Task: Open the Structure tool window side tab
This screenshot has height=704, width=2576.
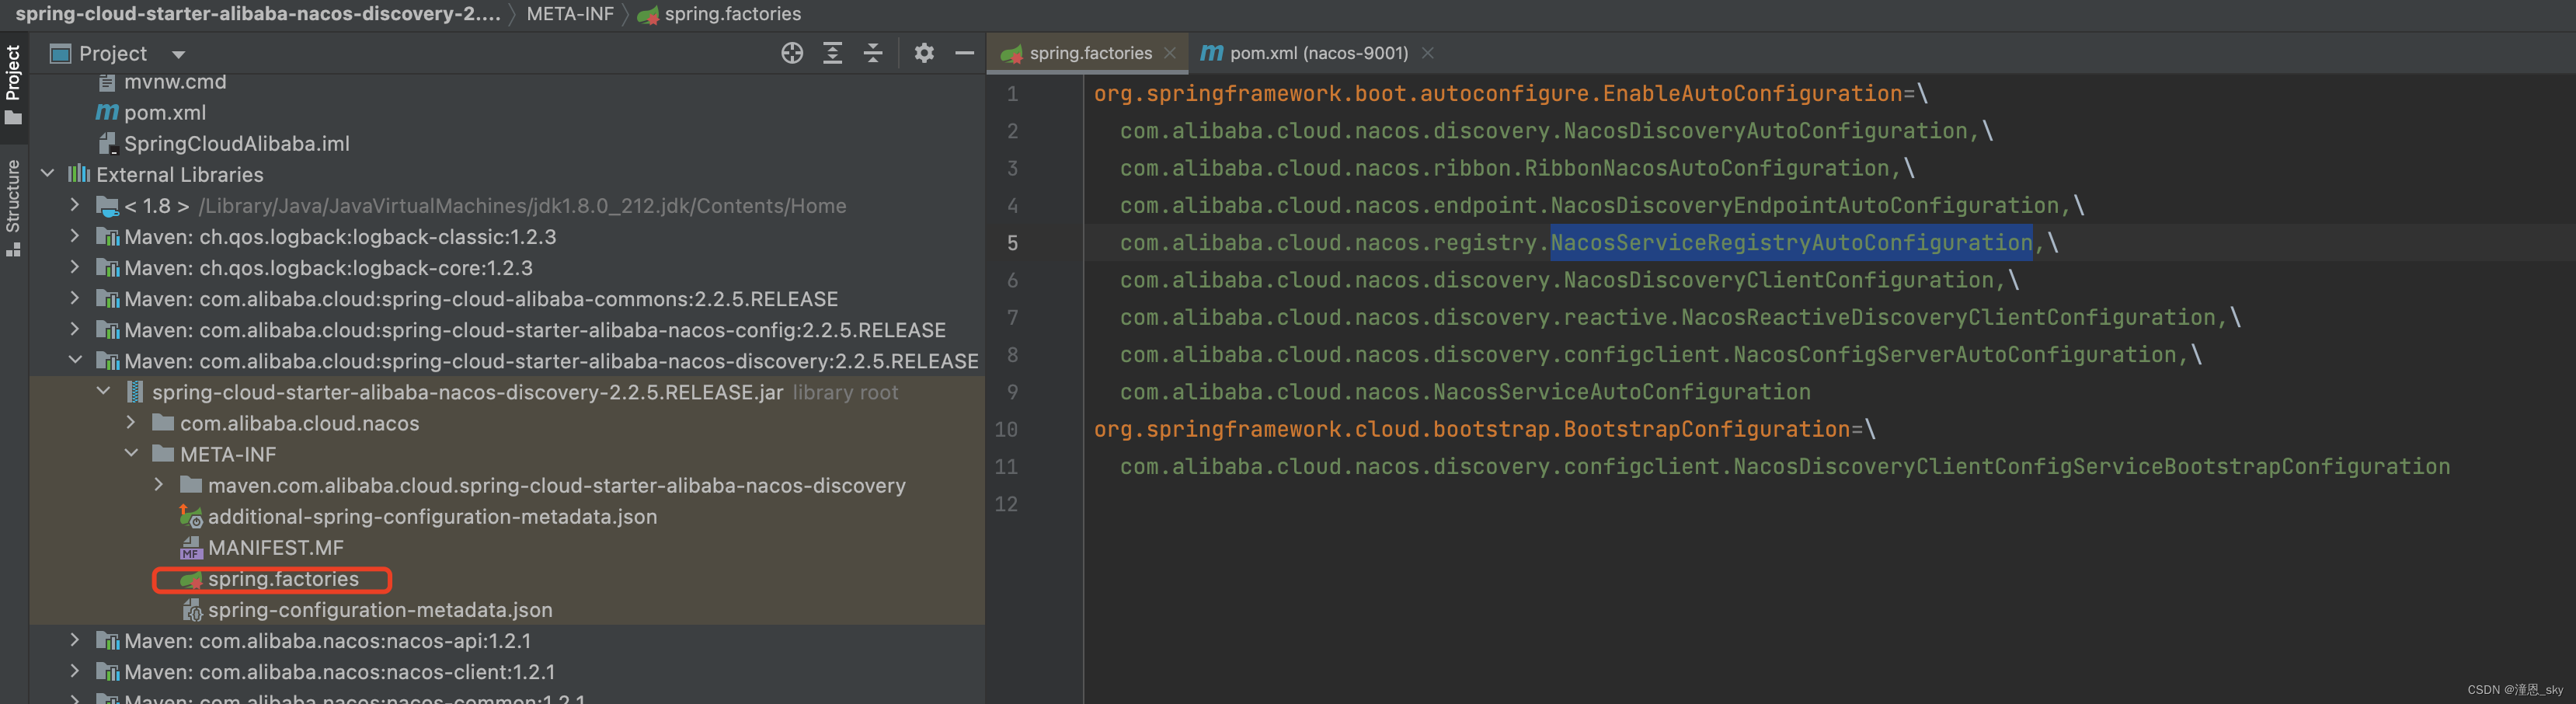Action: [x=13, y=208]
